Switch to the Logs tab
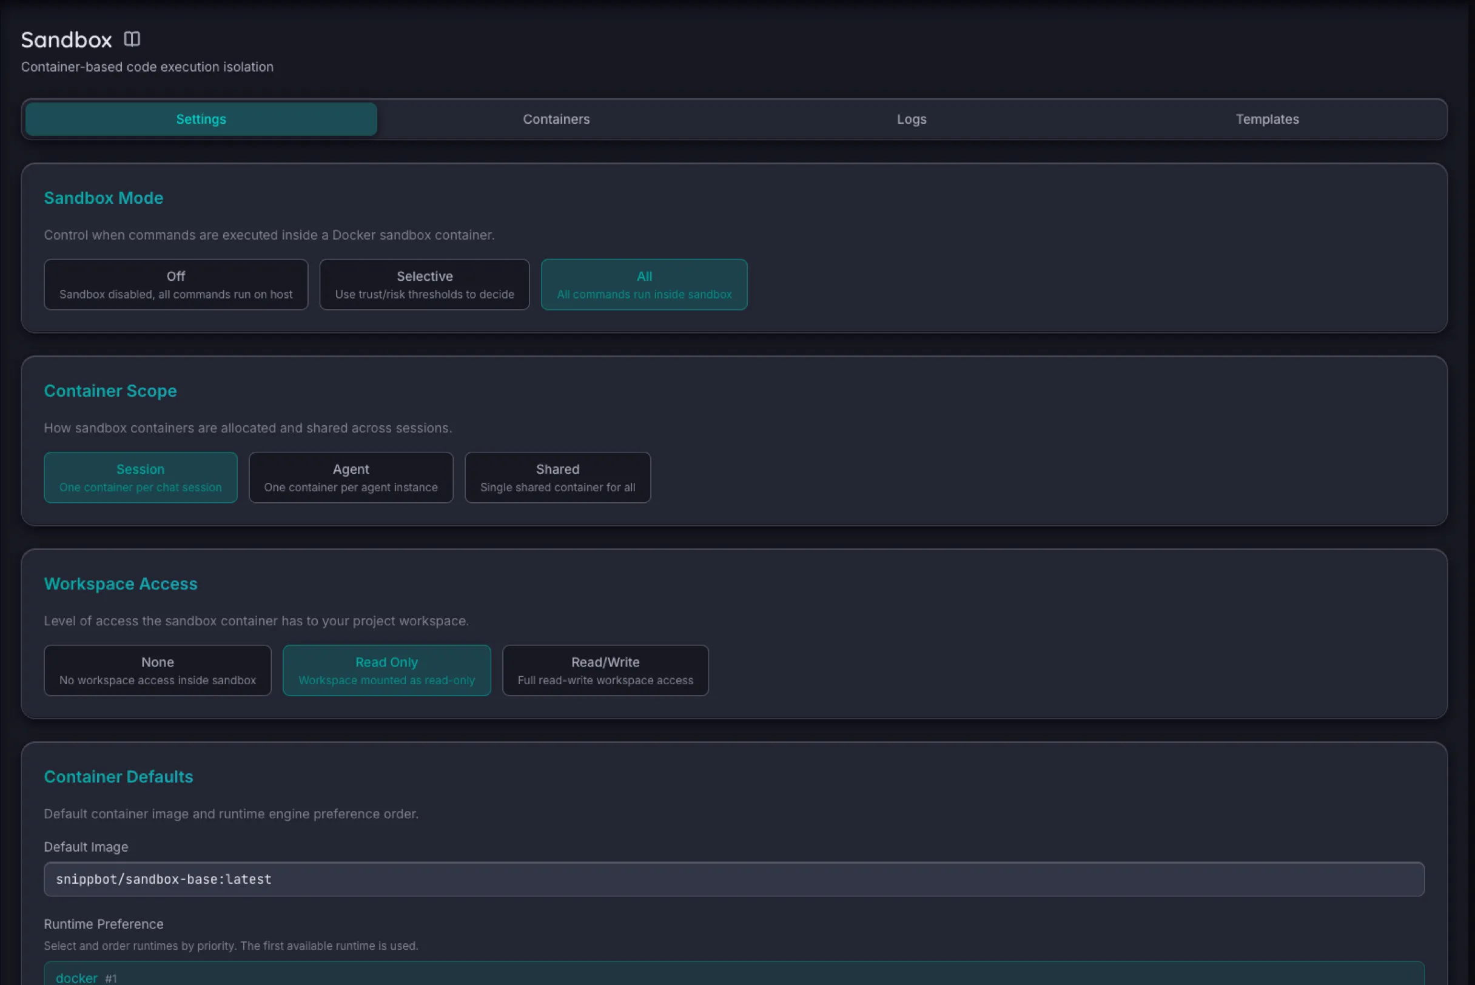Image resolution: width=1475 pixels, height=985 pixels. (x=912, y=119)
